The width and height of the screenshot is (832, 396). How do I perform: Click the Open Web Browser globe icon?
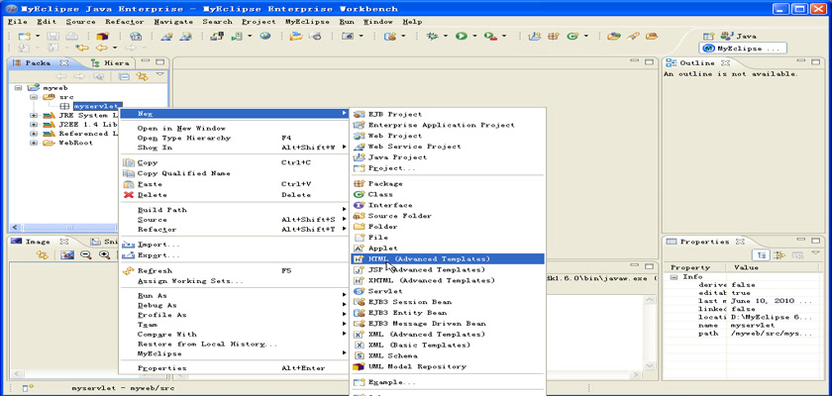click(264, 36)
